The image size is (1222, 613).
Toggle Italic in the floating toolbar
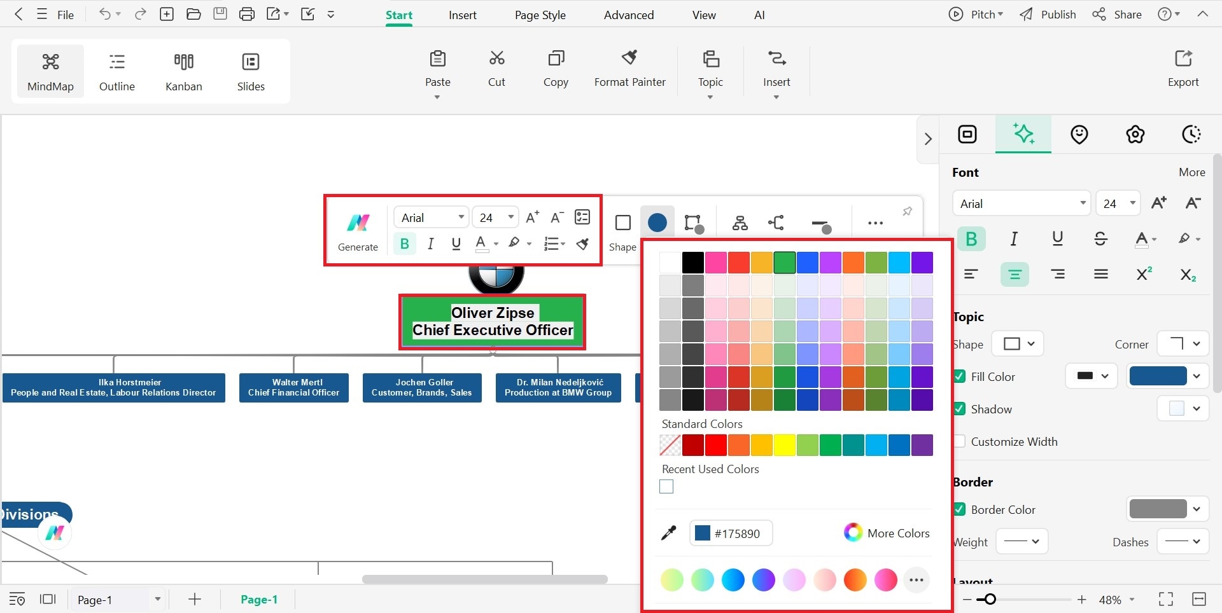pyautogui.click(x=431, y=244)
